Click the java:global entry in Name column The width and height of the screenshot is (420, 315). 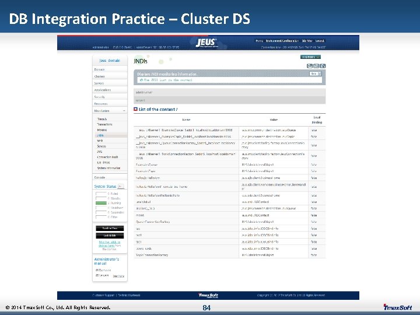pyautogui.click(x=143, y=202)
